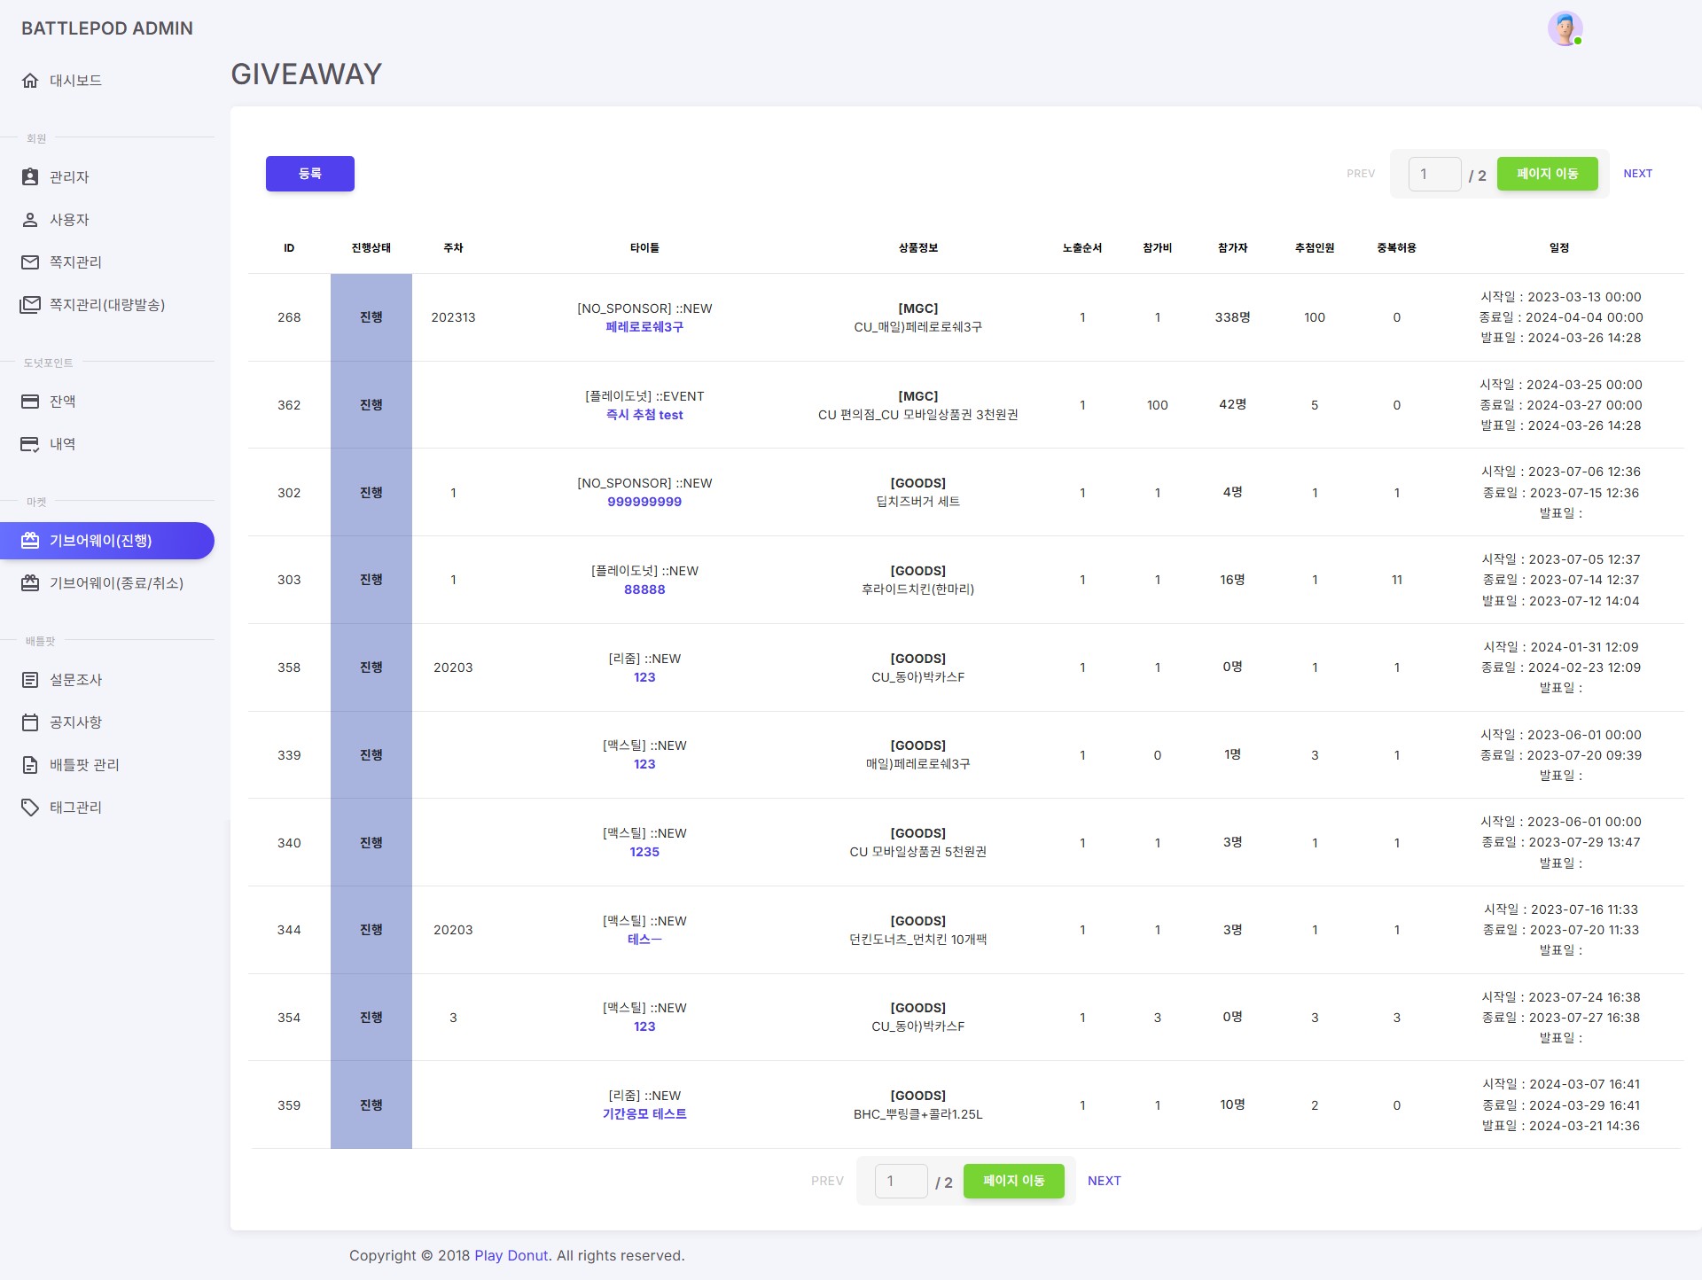Select the 내역 receipt icon
1702x1280 pixels.
point(31,443)
